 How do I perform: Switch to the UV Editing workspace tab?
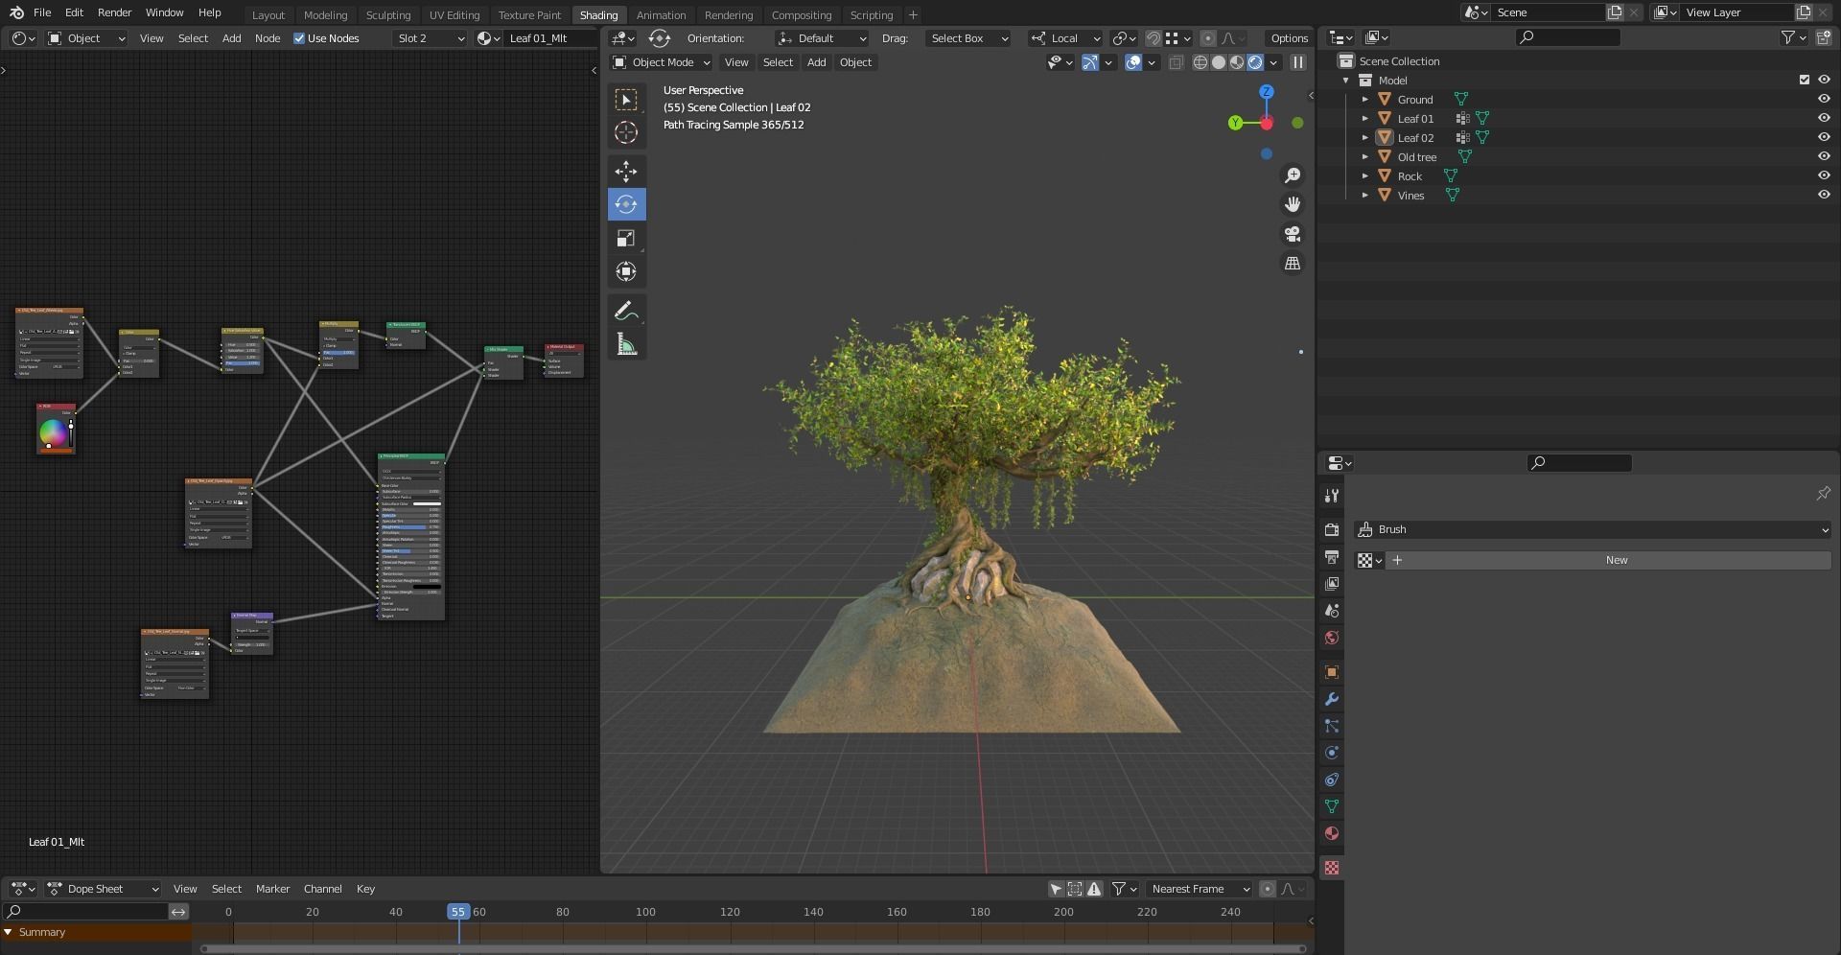(x=454, y=14)
